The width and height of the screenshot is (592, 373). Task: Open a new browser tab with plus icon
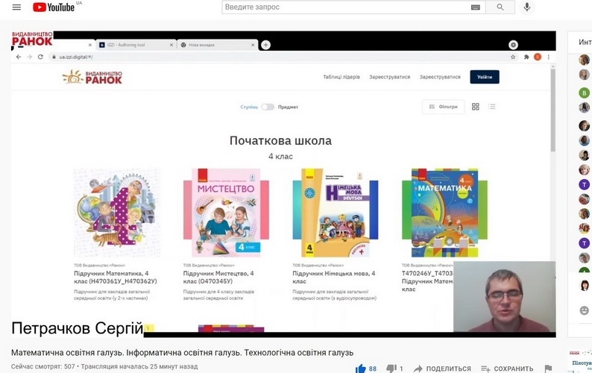tap(265, 45)
